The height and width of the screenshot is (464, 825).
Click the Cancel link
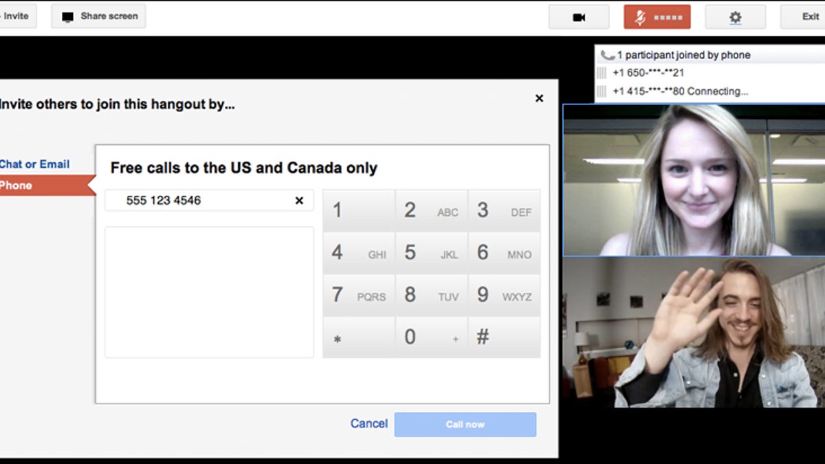[369, 423]
